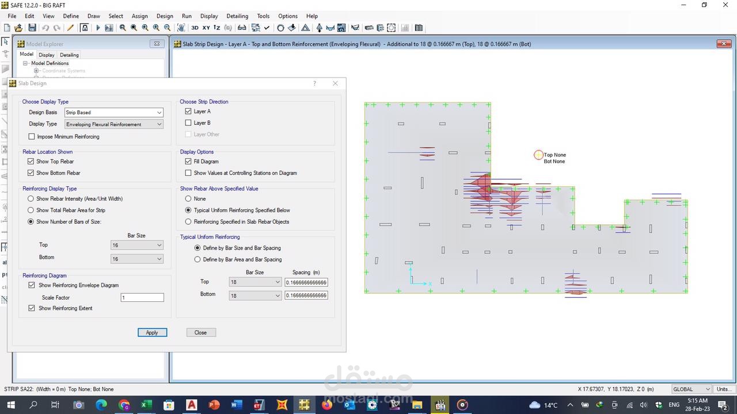Switch to XY plan view button
The width and height of the screenshot is (737, 414).
click(206, 28)
